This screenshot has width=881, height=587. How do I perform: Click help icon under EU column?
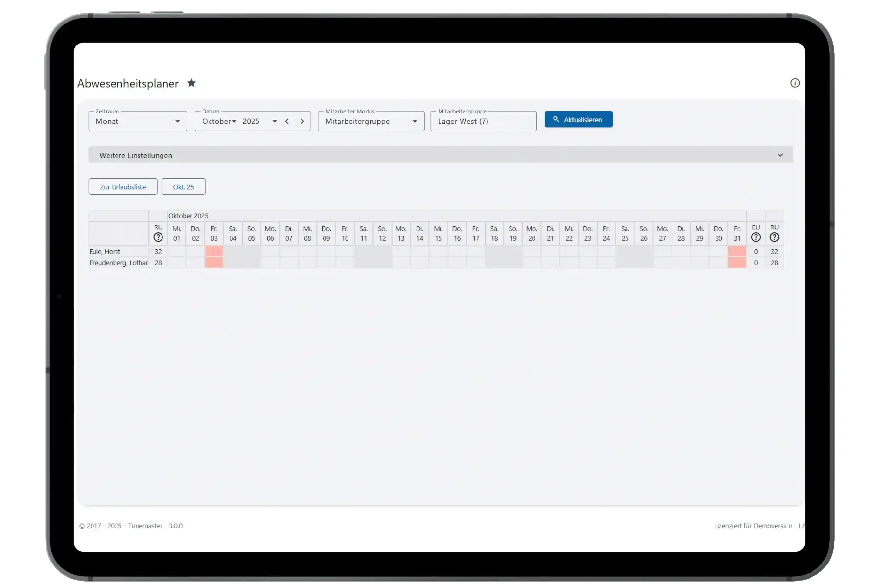click(756, 237)
